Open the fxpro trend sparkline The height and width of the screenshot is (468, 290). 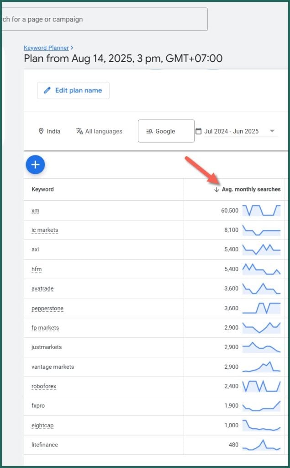pyautogui.click(x=261, y=406)
